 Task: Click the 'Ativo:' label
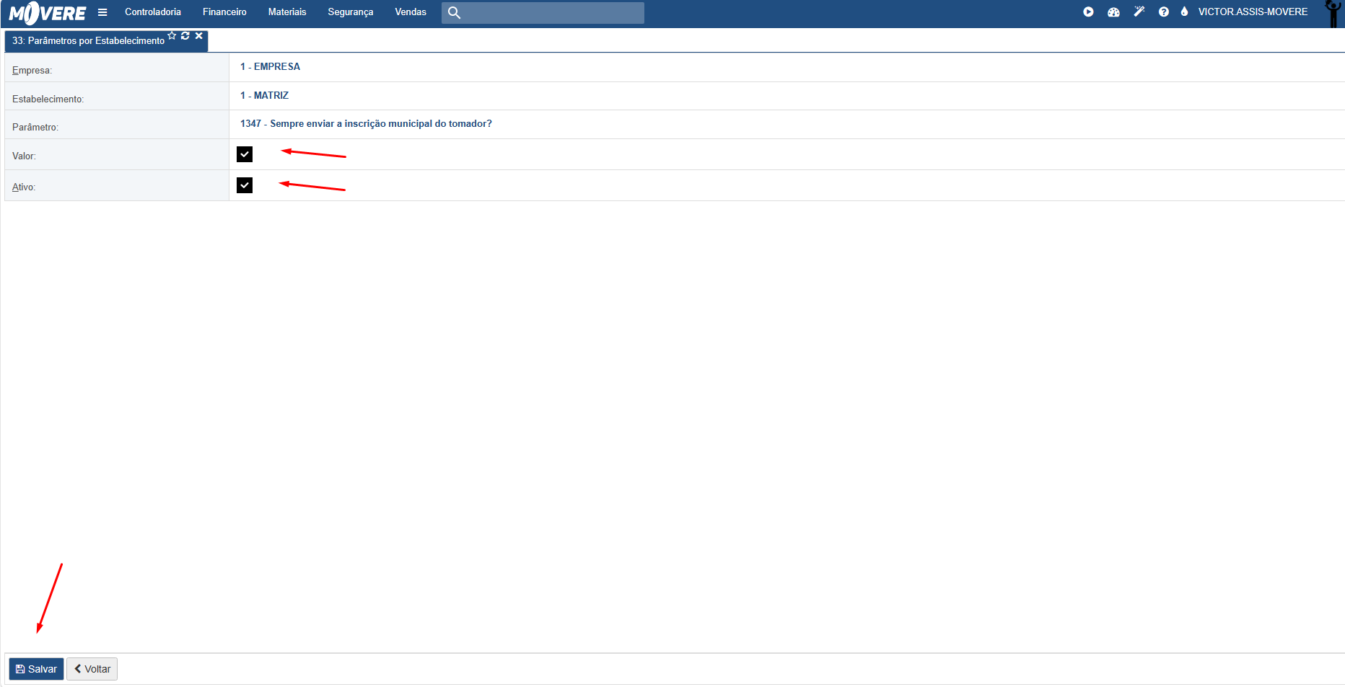click(x=24, y=187)
